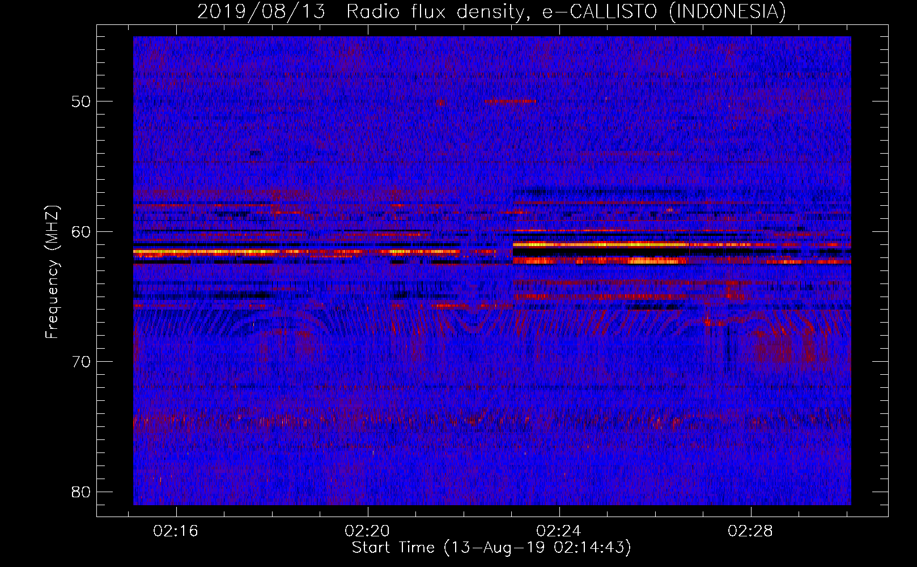The image size is (917, 567).
Task: Click the 60 frequency tick label
Action: pyautogui.click(x=81, y=231)
